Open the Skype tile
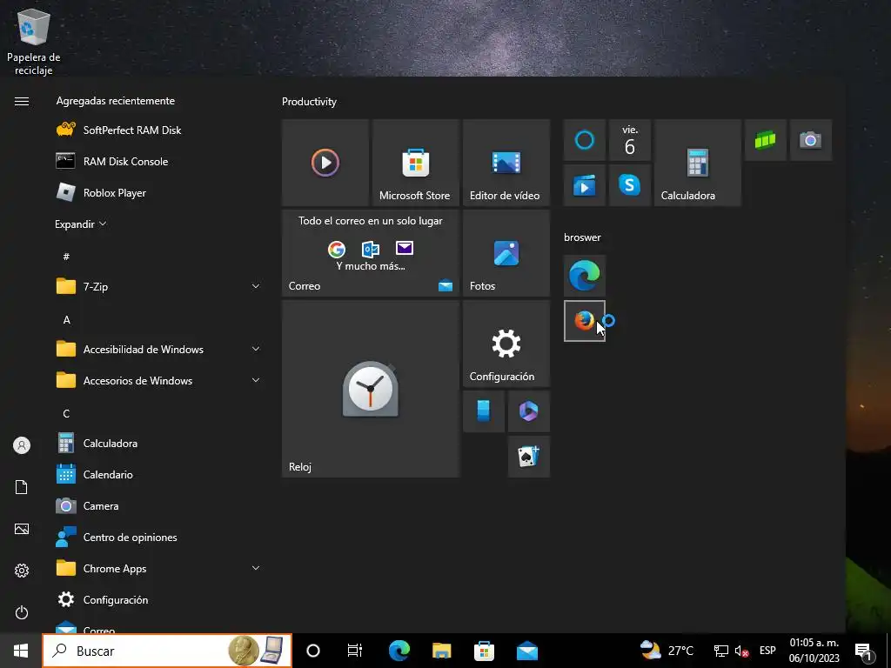The width and height of the screenshot is (891, 668). pyautogui.click(x=630, y=185)
